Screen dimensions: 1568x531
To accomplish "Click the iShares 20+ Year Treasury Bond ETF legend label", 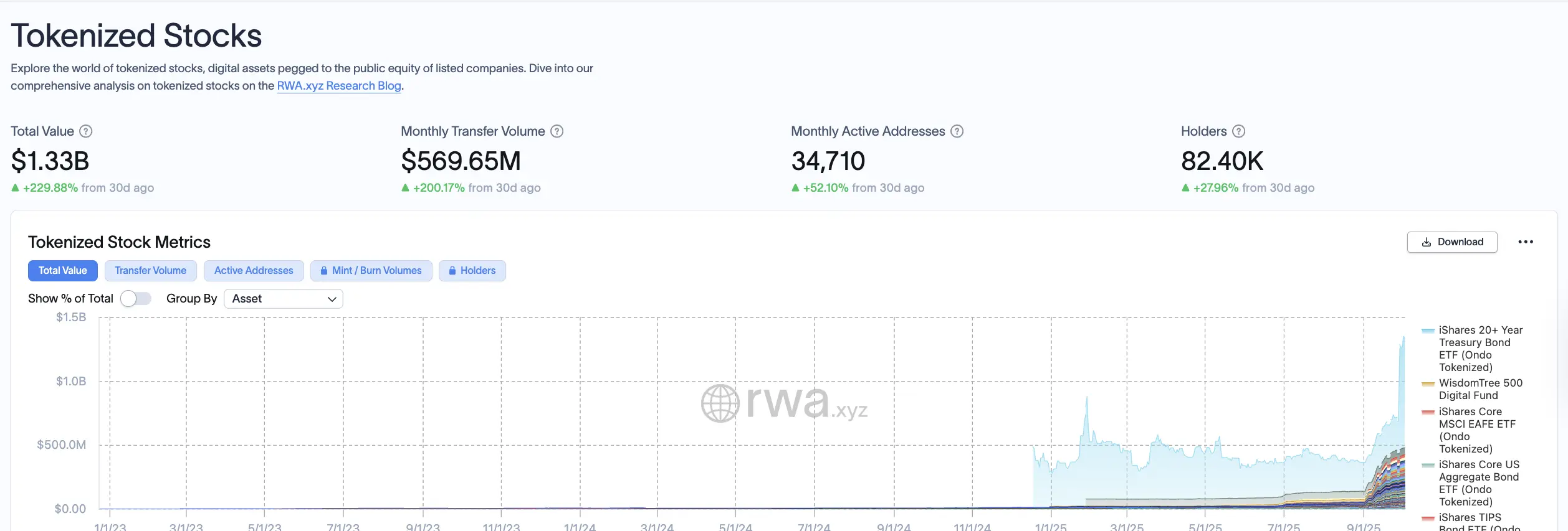I will coord(1481,349).
